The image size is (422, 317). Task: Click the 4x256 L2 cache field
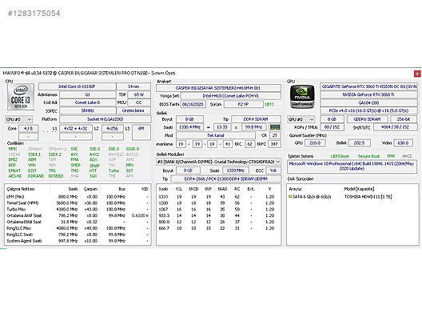[113, 129]
